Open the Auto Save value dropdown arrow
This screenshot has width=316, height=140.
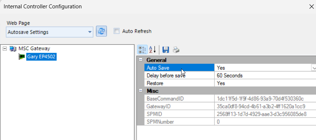coord(313,68)
